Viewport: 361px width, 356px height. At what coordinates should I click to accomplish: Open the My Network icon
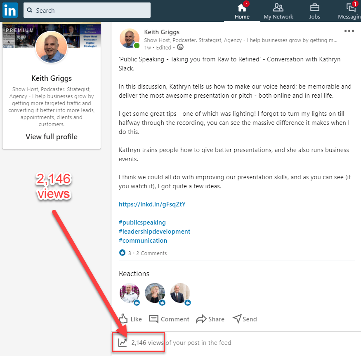(278, 7)
